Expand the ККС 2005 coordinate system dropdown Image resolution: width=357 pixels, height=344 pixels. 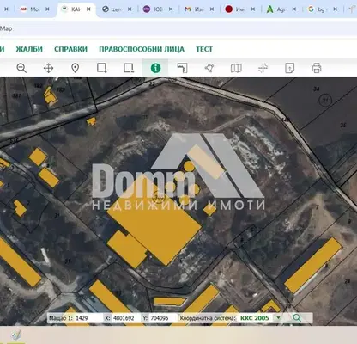[278, 318]
